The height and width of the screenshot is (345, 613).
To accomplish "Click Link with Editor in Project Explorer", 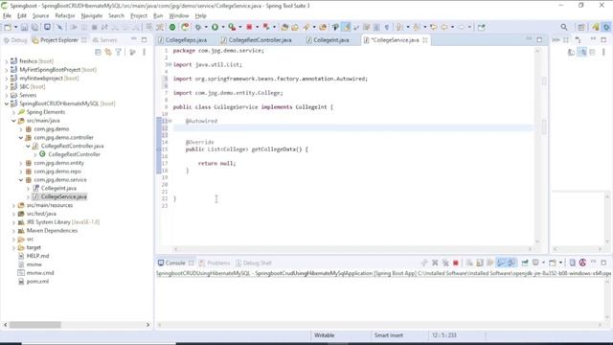I will pyautogui.click(x=108, y=52).
